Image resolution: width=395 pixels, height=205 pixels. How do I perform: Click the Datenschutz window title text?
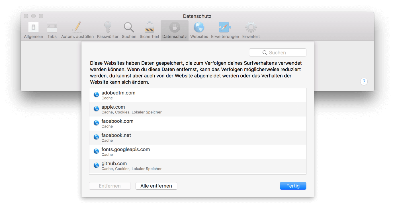pos(197,16)
